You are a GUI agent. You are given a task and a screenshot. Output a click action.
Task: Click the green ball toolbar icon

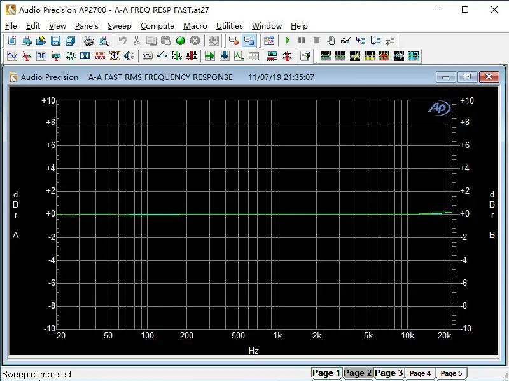click(181, 41)
